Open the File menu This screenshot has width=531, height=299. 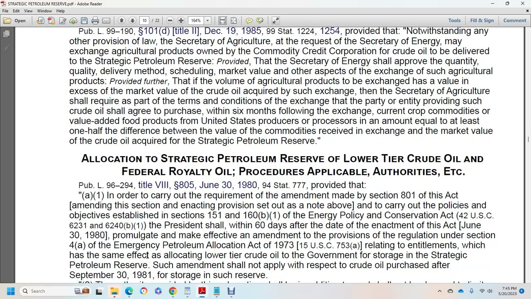coord(5,11)
